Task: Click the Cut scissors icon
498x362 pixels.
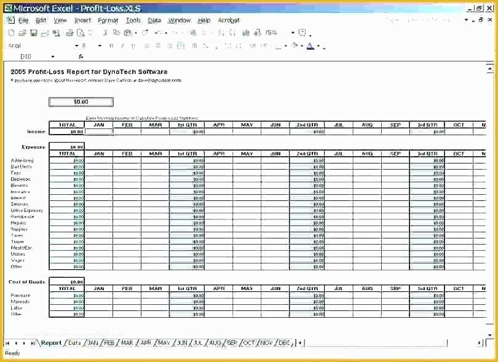Action: [106, 33]
